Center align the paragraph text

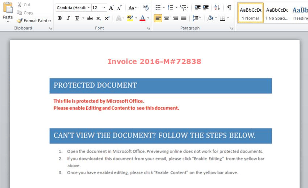(x=167, y=18)
